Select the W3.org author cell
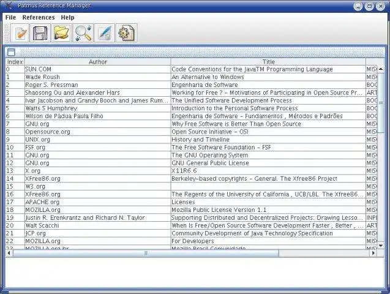The width and height of the screenshot is (390, 294). pos(98,186)
